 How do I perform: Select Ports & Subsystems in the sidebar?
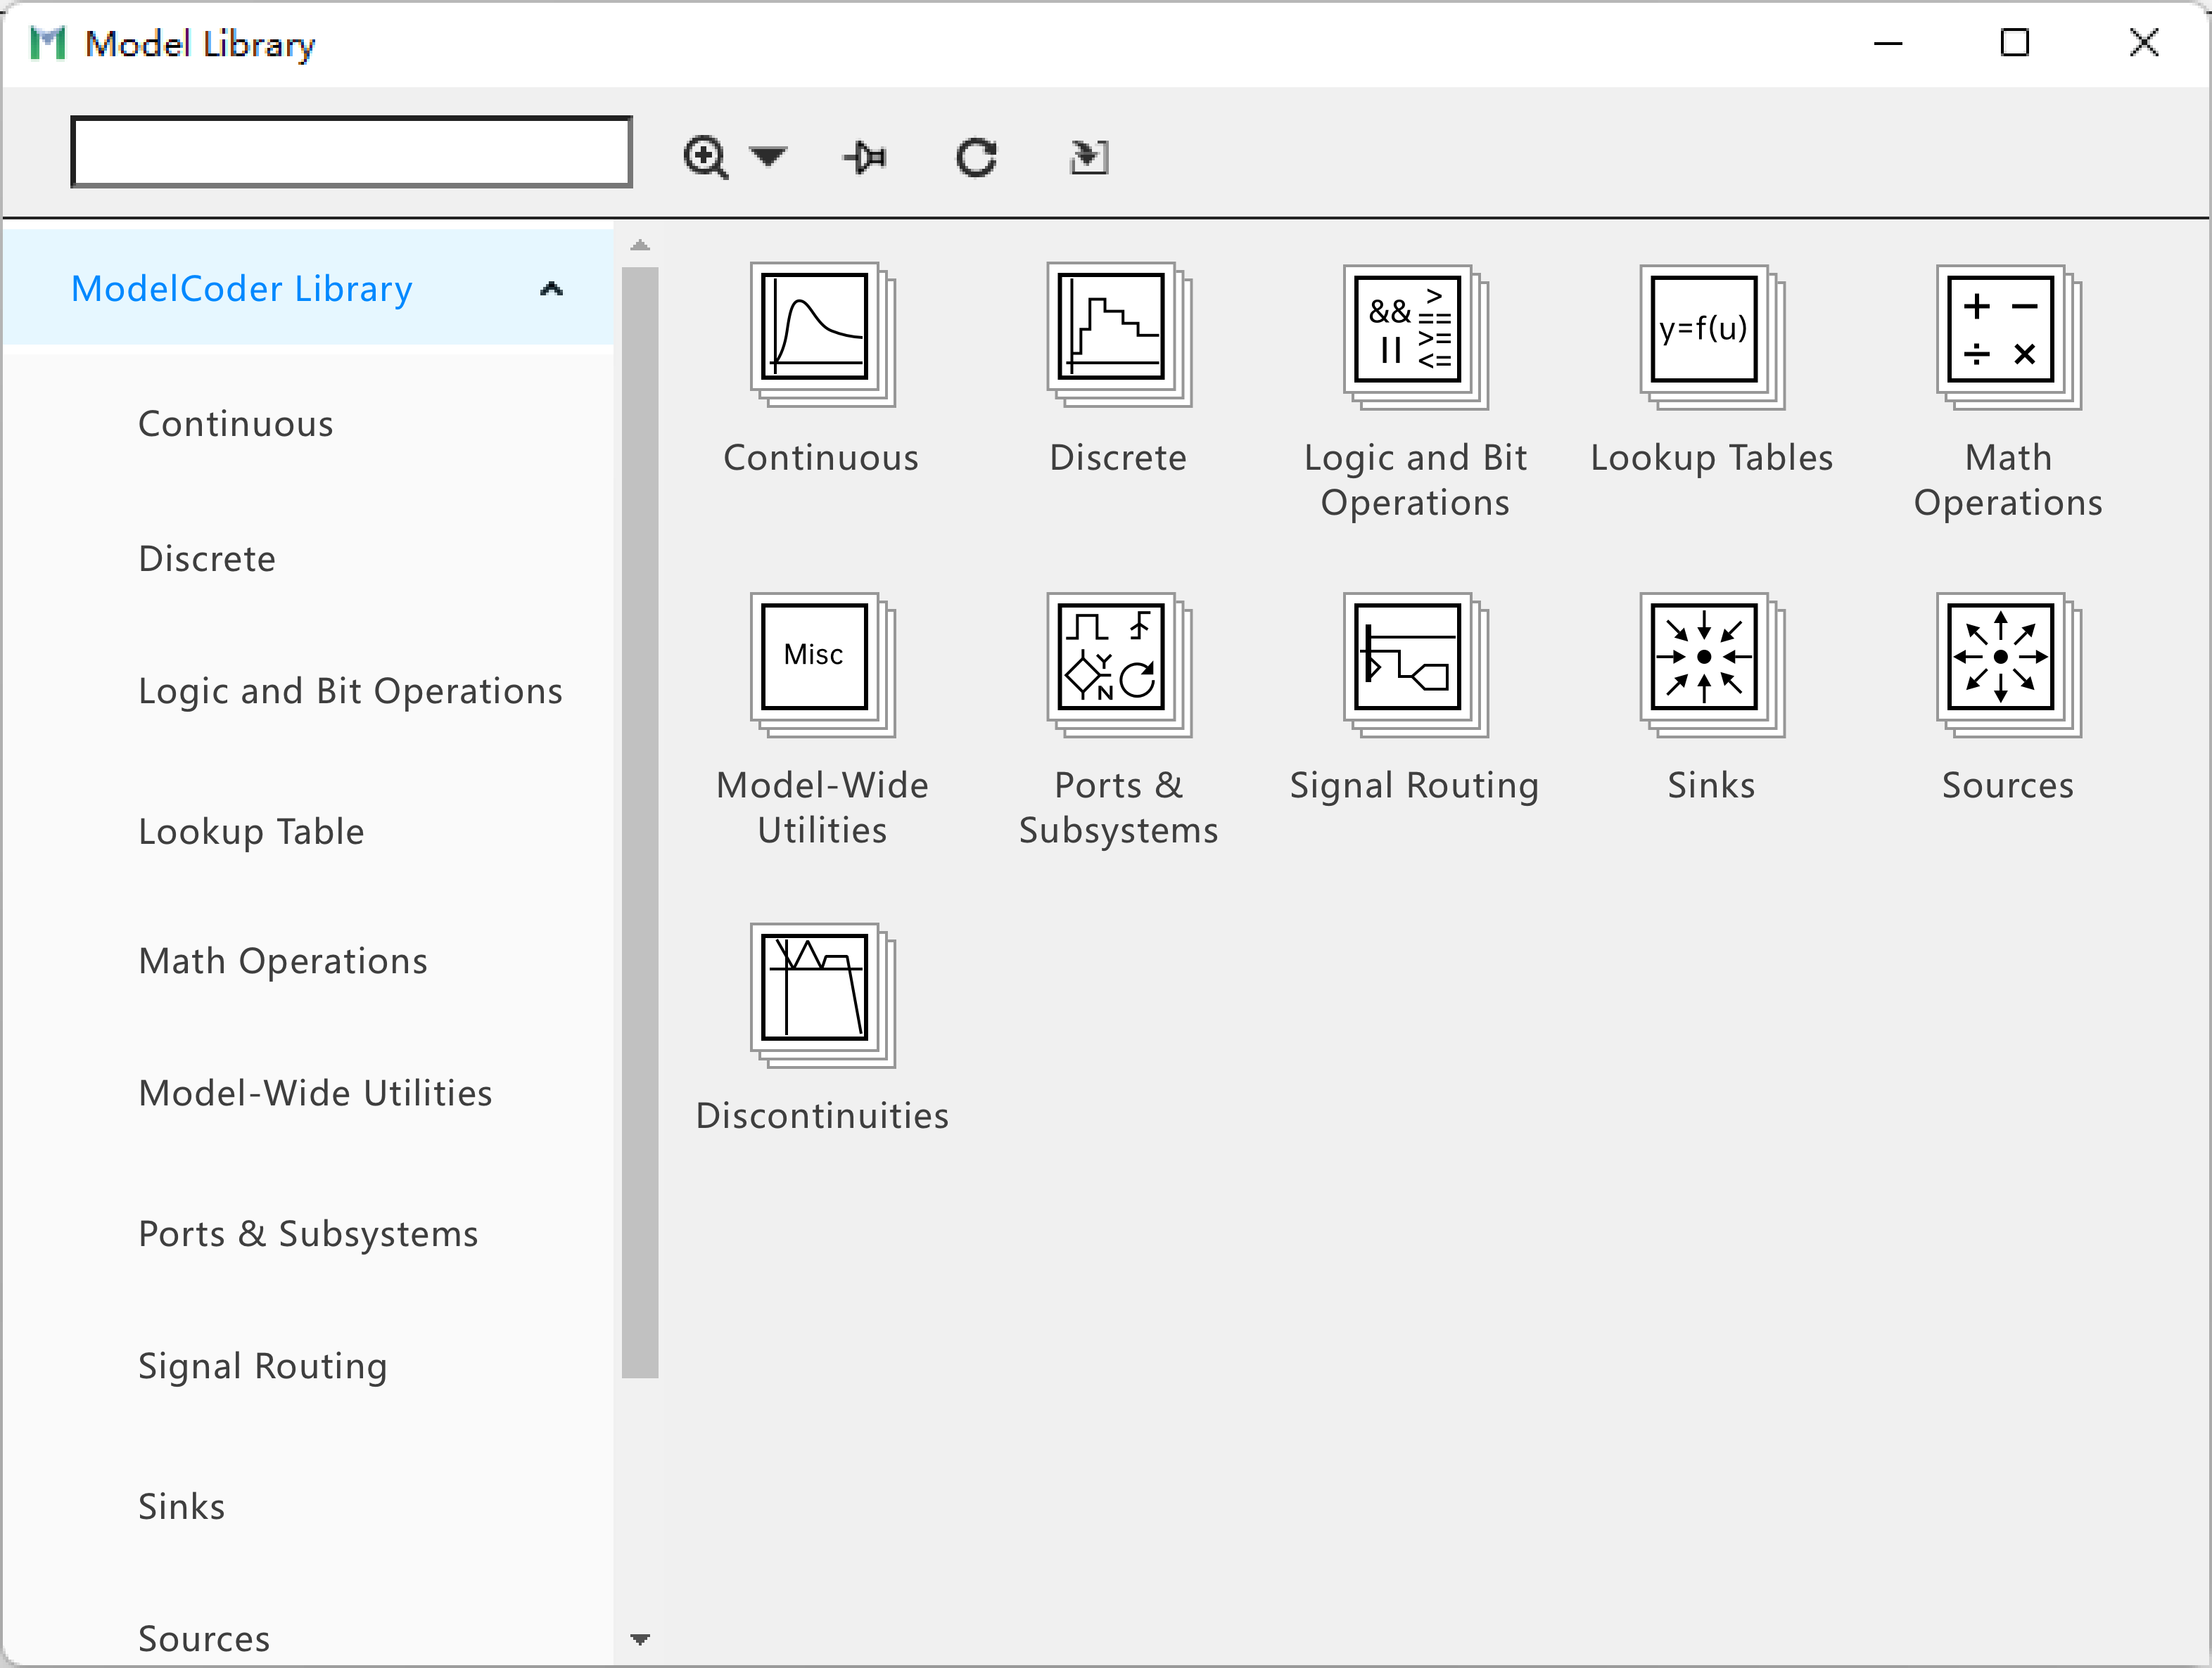click(308, 1234)
